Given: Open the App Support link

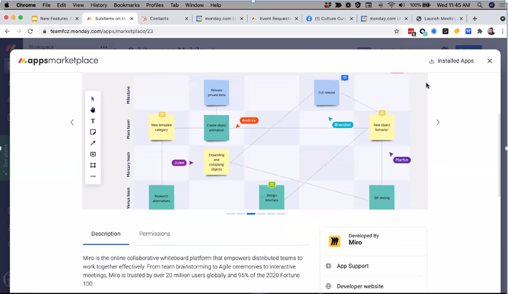Looking at the screenshot, I should 352,266.
